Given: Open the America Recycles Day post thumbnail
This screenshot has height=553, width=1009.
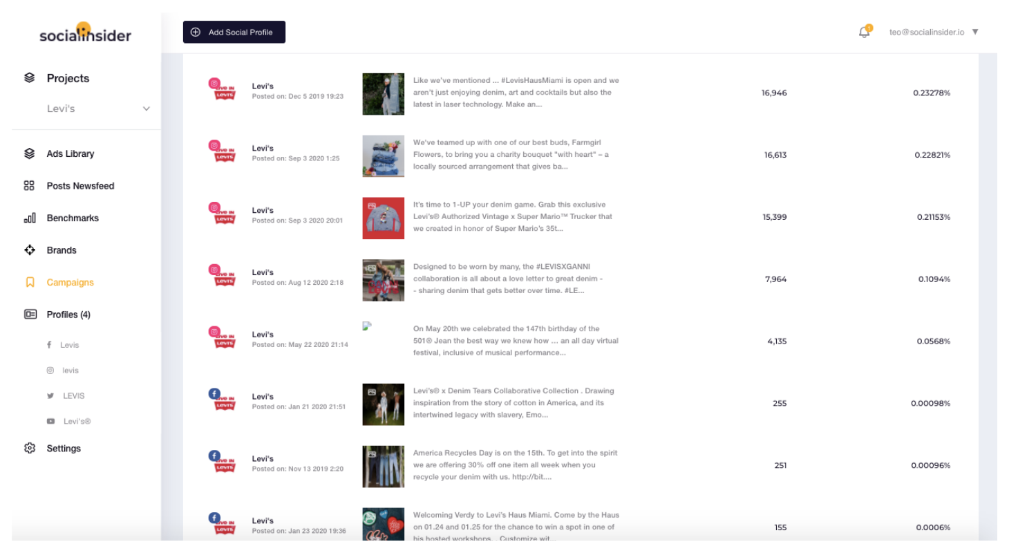Looking at the screenshot, I should [383, 467].
